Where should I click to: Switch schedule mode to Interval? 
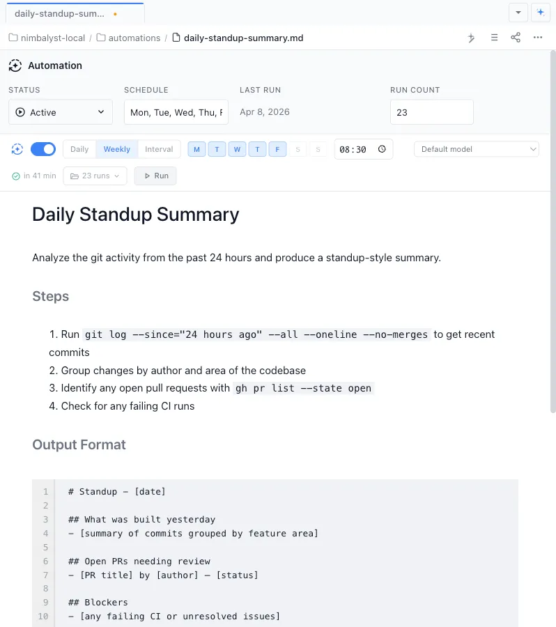(x=159, y=149)
